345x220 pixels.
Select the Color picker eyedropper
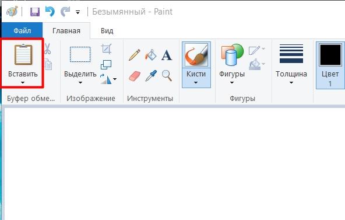pyautogui.click(x=151, y=76)
